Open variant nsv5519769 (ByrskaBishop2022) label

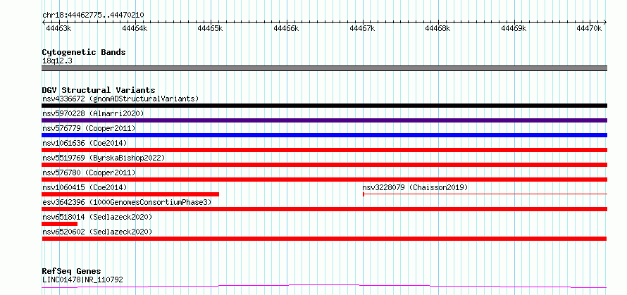[104, 158]
